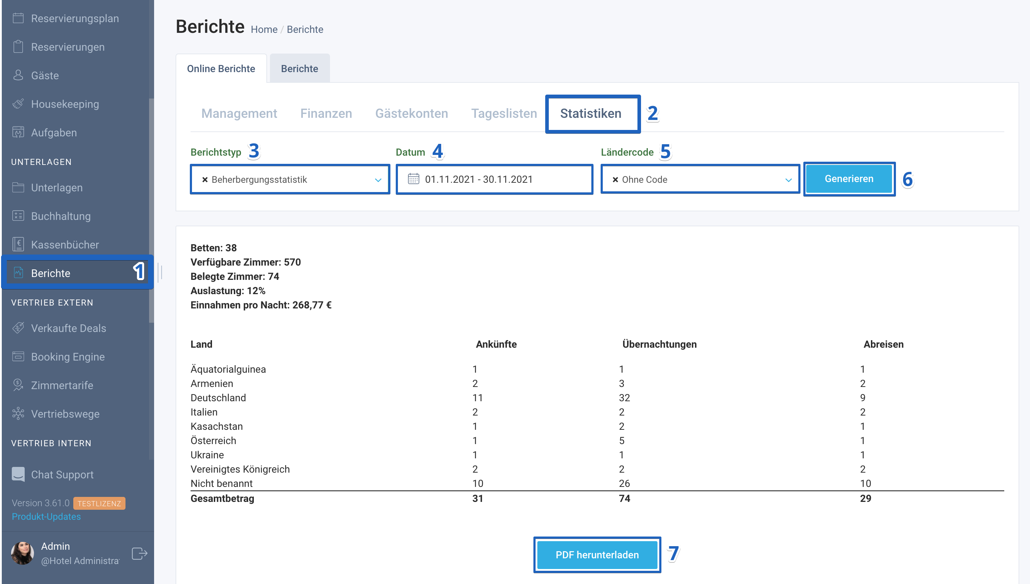Click the Deutschland row label
The width and height of the screenshot is (1030, 584).
point(218,398)
